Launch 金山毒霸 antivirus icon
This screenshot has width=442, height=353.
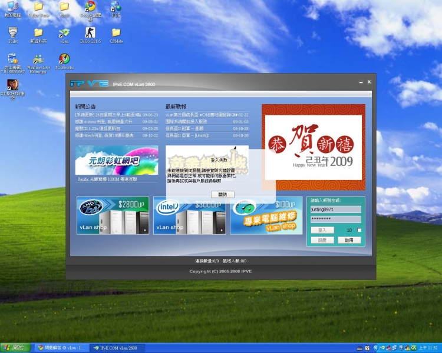tap(13, 64)
